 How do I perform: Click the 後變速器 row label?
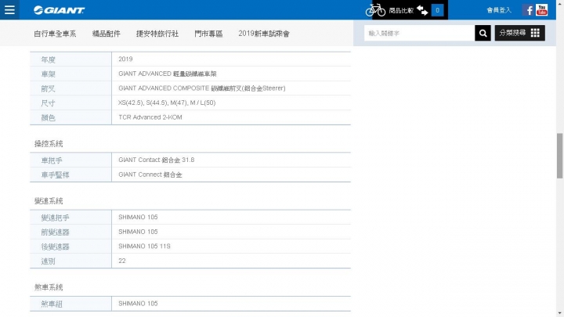coord(55,247)
